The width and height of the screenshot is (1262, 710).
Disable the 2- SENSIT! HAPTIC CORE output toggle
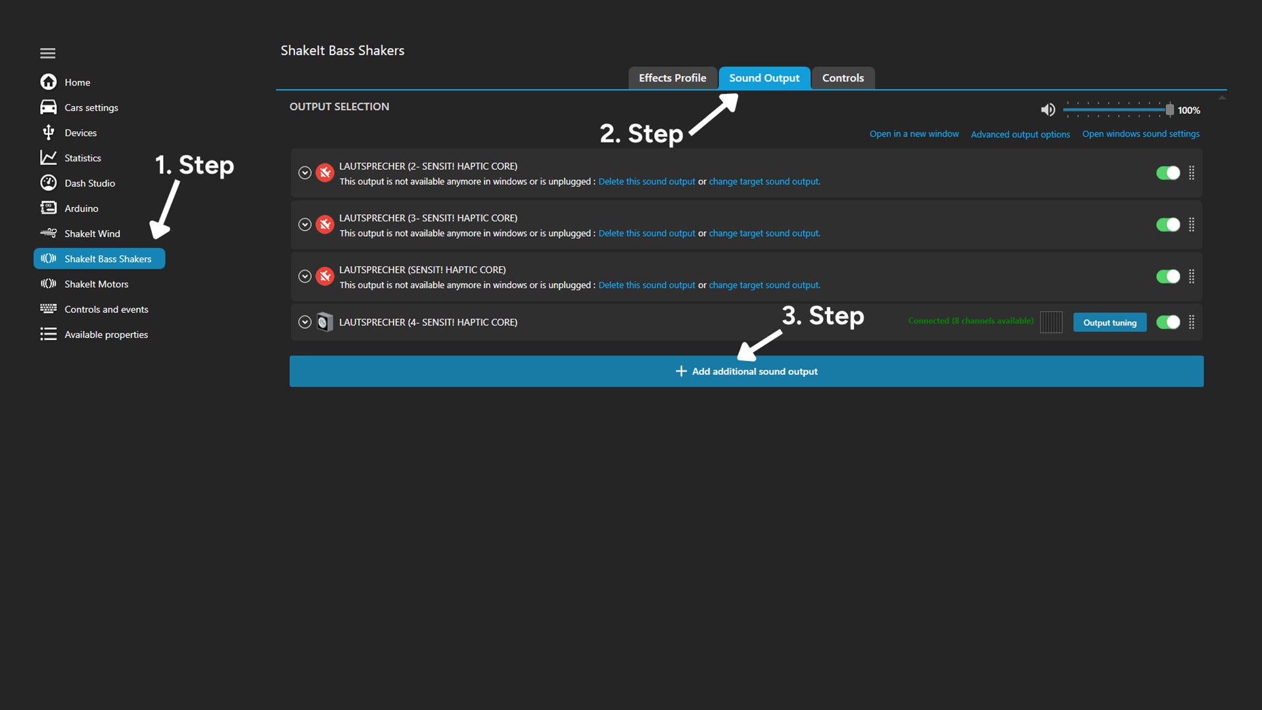click(1167, 173)
